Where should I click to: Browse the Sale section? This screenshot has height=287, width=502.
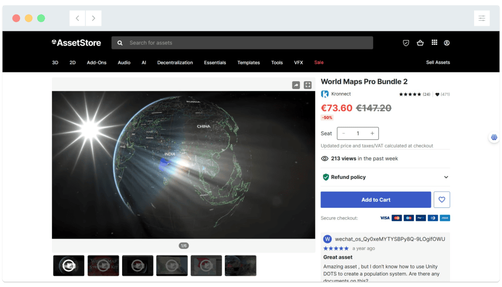pyautogui.click(x=319, y=62)
